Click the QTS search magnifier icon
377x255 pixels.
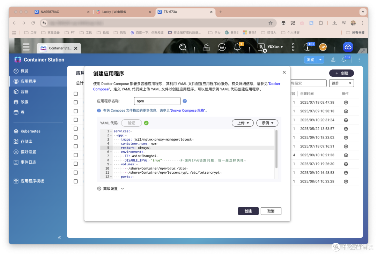click(183, 47)
